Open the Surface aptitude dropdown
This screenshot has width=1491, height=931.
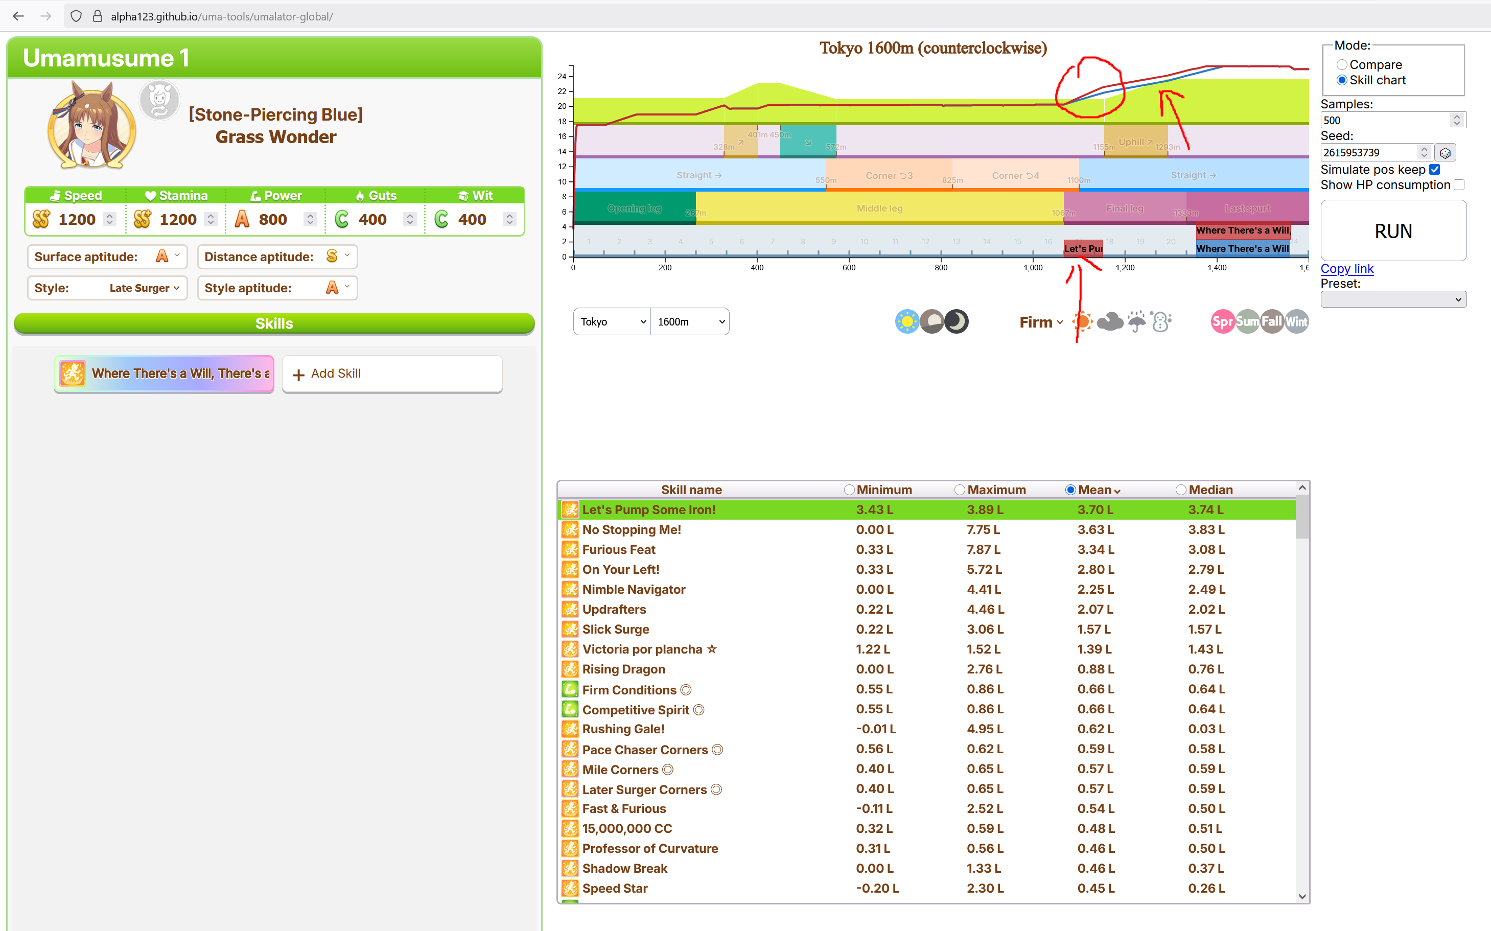tap(107, 257)
